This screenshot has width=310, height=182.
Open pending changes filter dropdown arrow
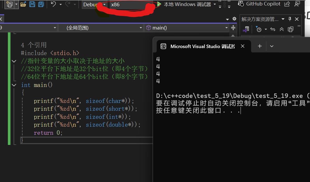pos(266,29)
